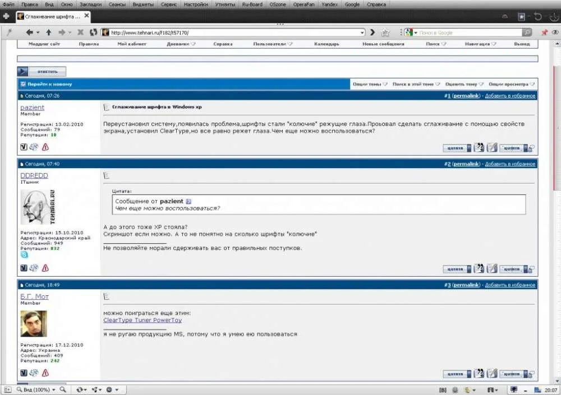Open the Файл menu
This screenshot has width=561, height=395.
coord(8,4)
